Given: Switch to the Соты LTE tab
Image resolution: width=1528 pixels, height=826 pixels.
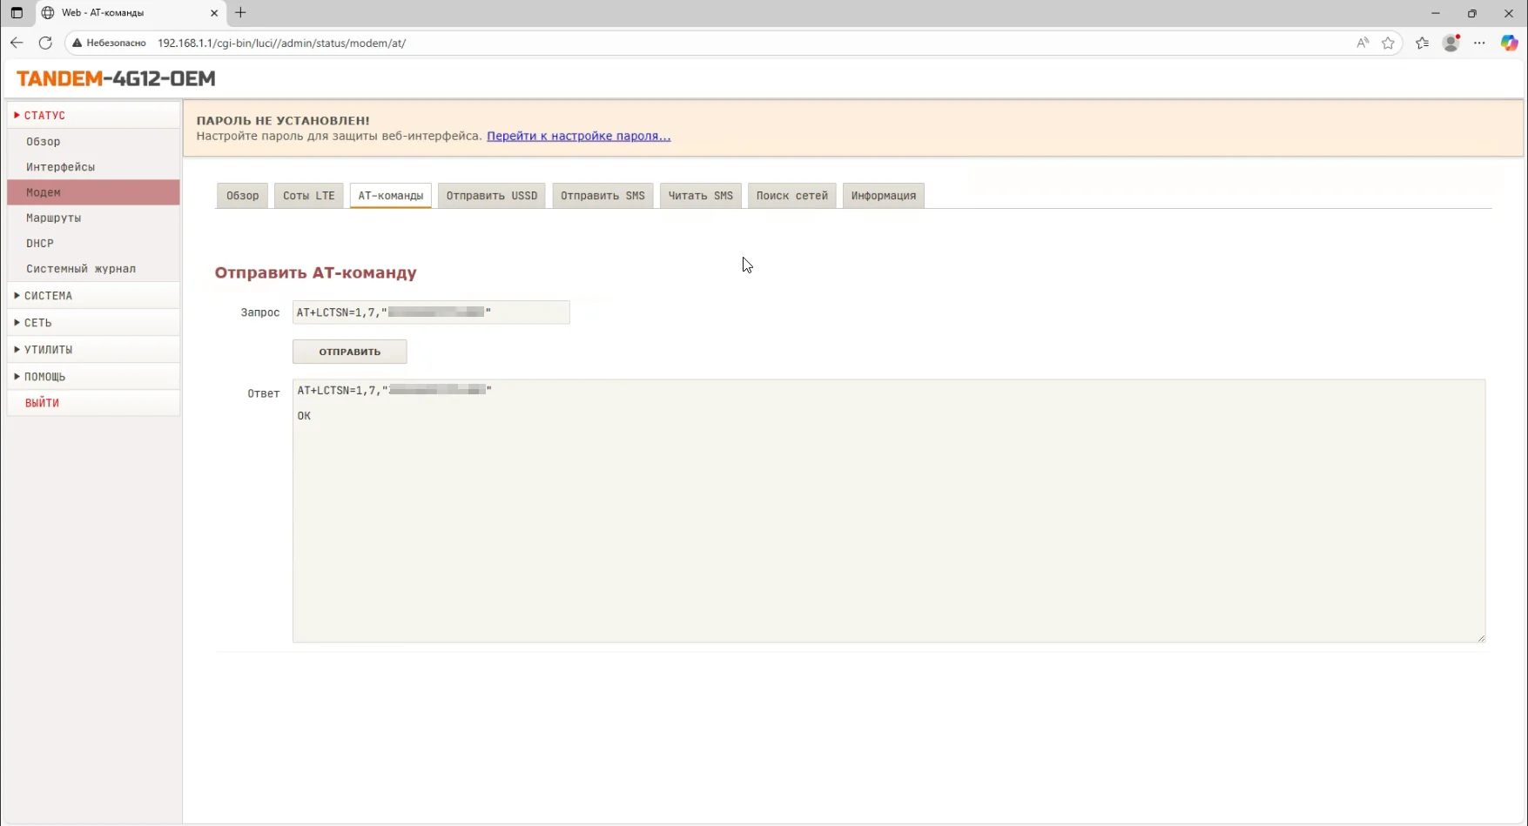Looking at the screenshot, I should pos(308,196).
